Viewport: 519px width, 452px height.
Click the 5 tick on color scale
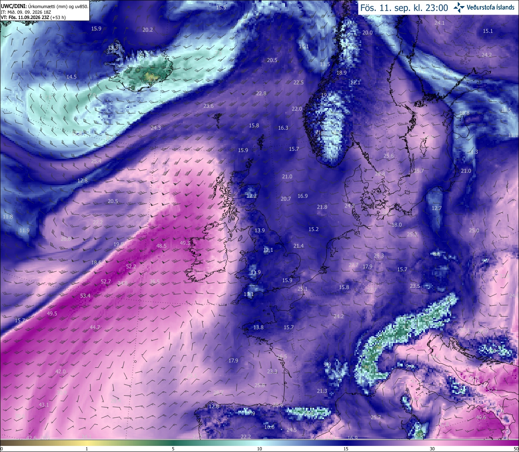173,449
